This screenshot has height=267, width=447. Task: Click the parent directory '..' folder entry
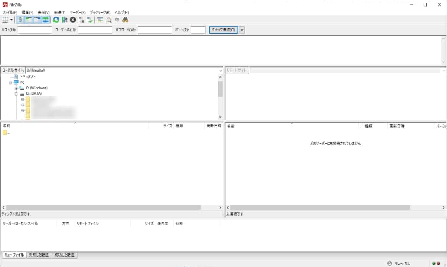click(6, 133)
